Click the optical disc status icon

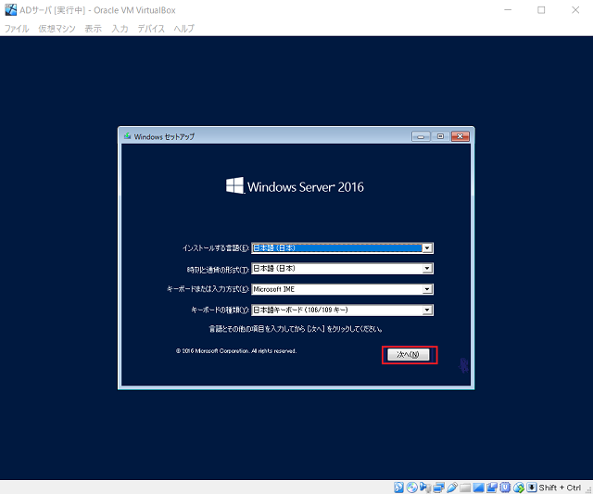411,488
